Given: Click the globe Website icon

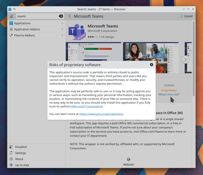Looking at the screenshot, I should tap(129, 160).
